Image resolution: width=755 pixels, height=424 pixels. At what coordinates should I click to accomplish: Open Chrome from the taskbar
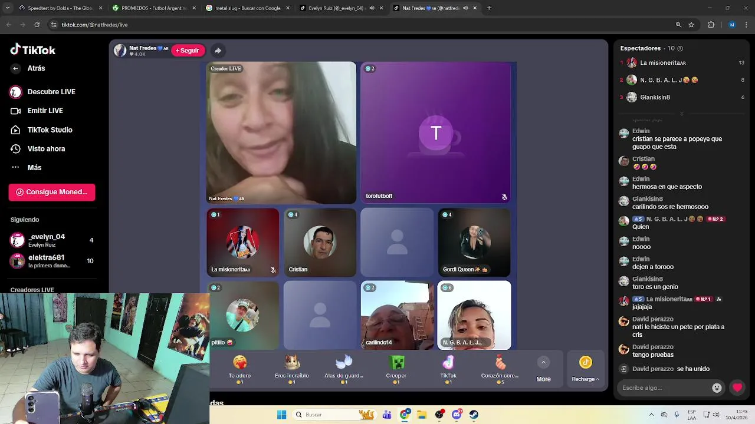click(405, 415)
